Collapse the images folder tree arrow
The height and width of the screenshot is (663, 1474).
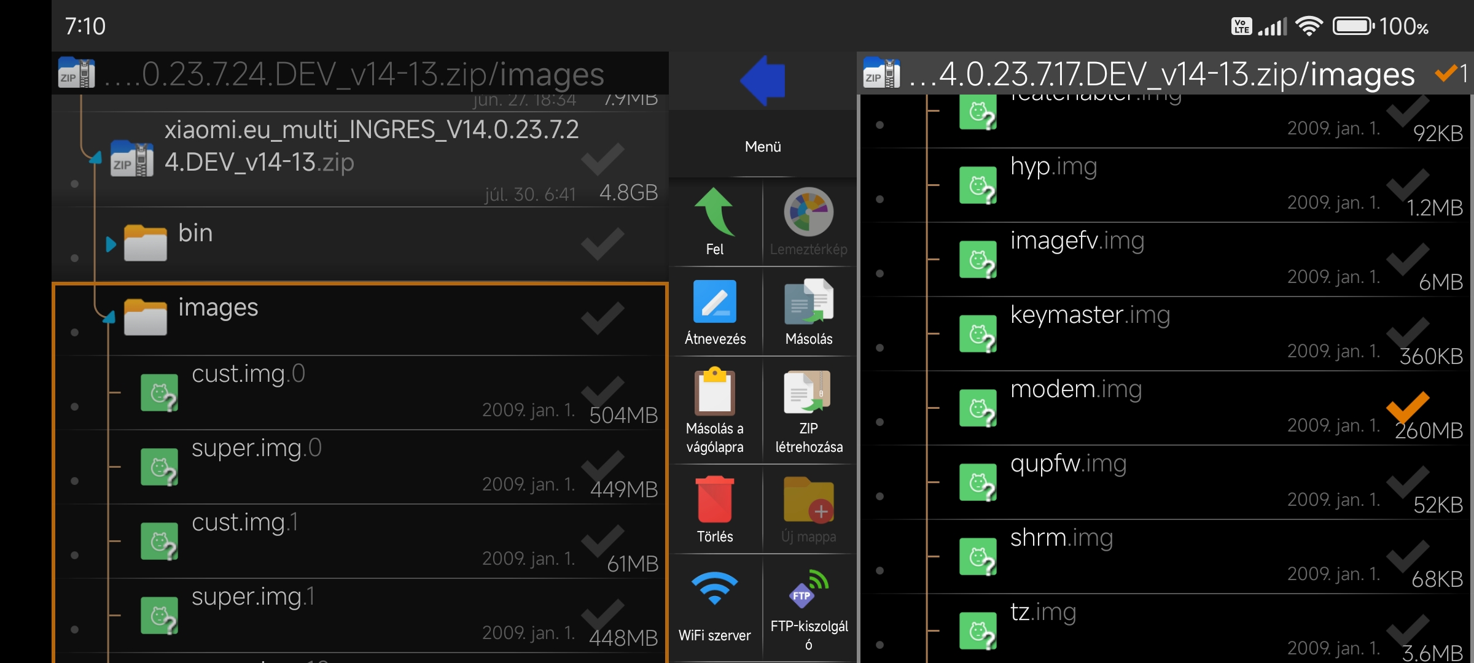[109, 317]
